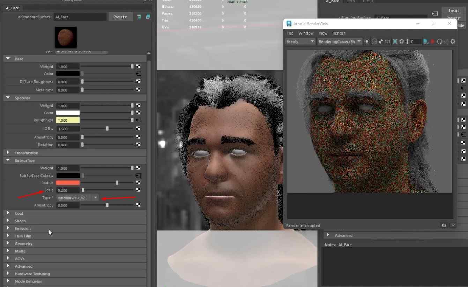Click the map button for Specular Rotation
Screen dimensions: 468x287
[x=138, y=145]
